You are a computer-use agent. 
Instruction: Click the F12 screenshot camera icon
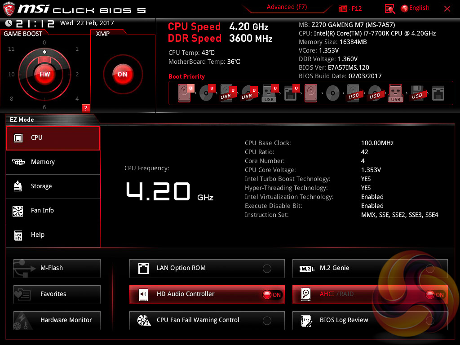pos(343,9)
